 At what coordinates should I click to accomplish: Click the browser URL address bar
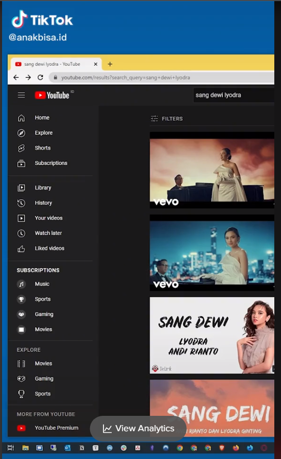tap(161, 78)
